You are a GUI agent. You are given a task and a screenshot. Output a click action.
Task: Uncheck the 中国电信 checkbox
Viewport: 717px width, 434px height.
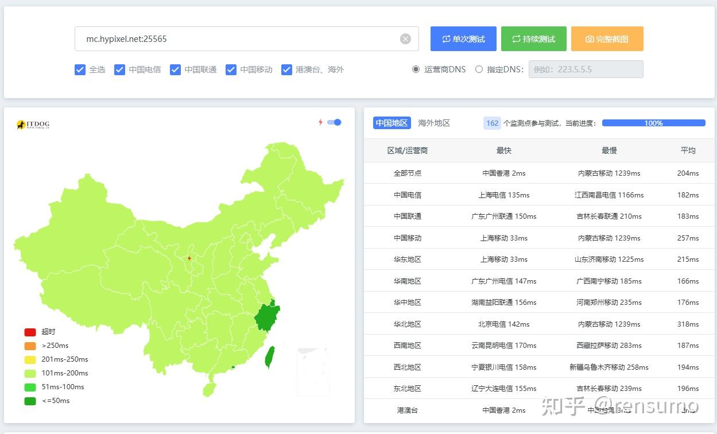coord(119,69)
